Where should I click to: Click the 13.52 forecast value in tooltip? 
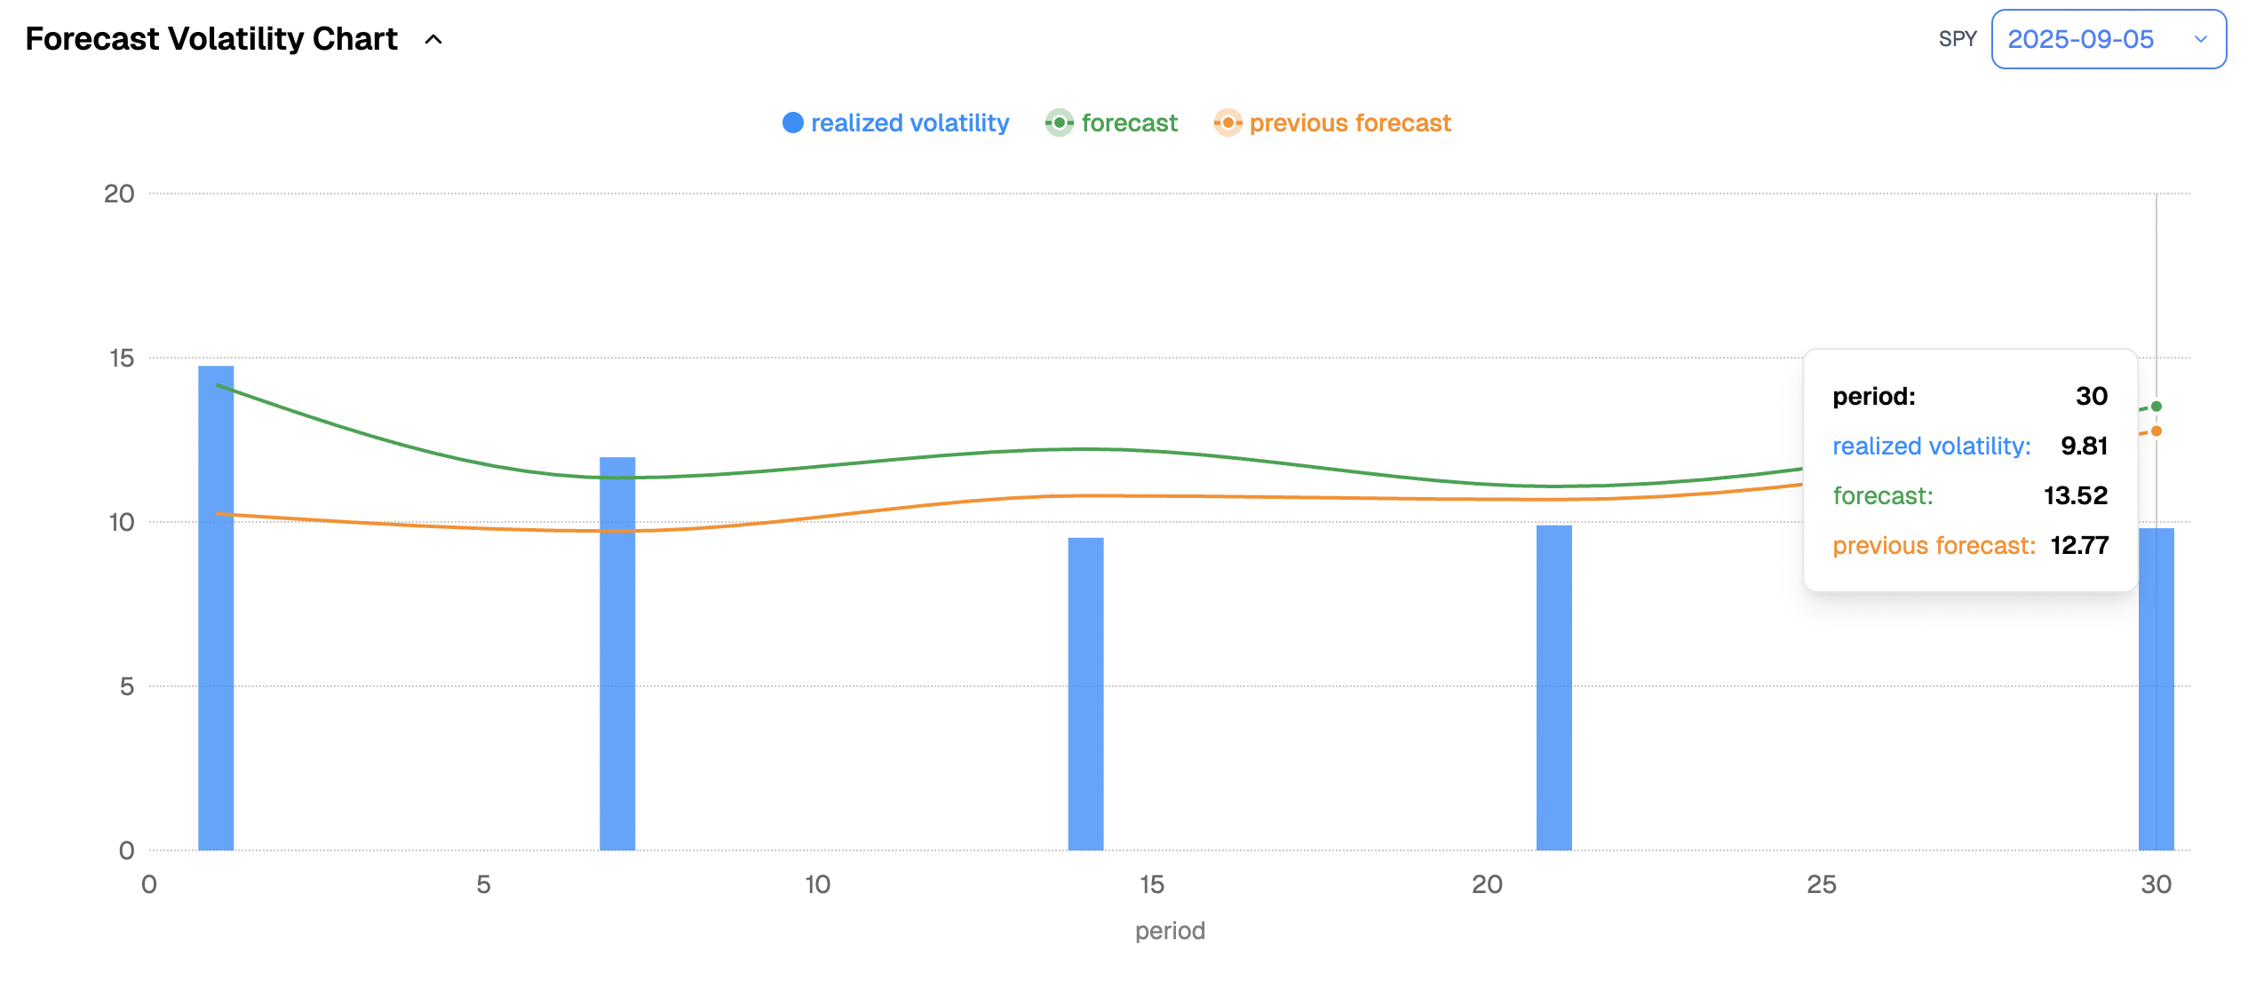tap(2075, 495)
